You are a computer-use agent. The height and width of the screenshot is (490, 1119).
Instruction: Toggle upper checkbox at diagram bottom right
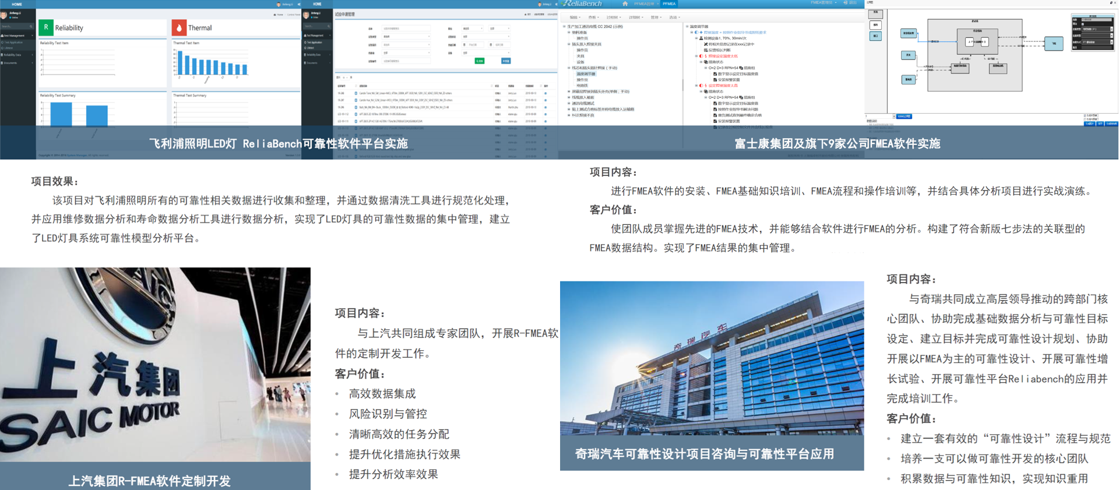pyautogui.click(x=1085, y=115)
